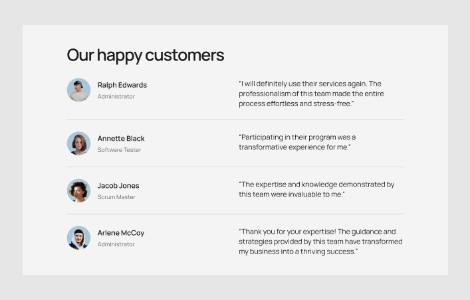Select the Software Tester role label
470x300 pixels.
click(x=119, y=150)
